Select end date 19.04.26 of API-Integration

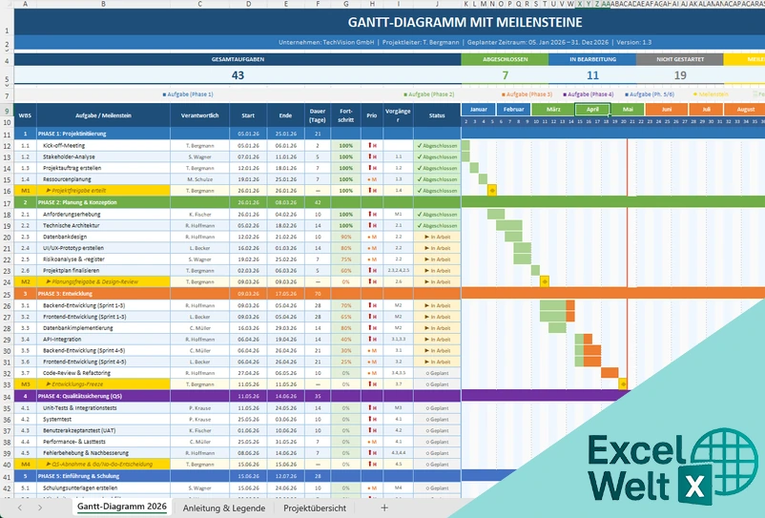(285, 339)
